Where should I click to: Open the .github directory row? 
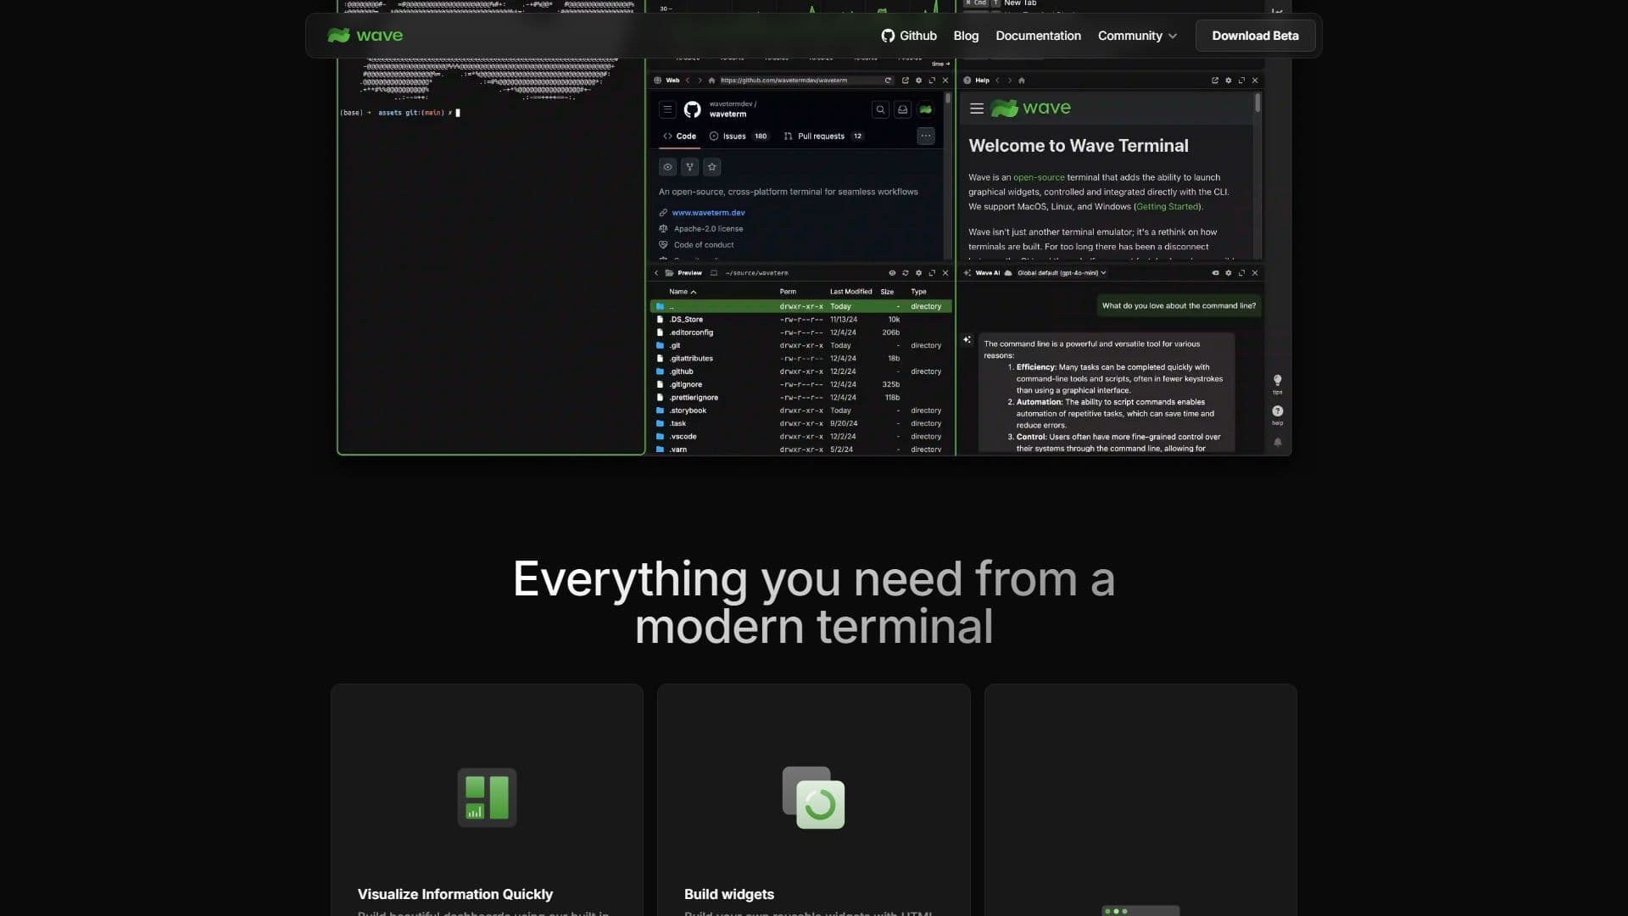pos(801,371)
